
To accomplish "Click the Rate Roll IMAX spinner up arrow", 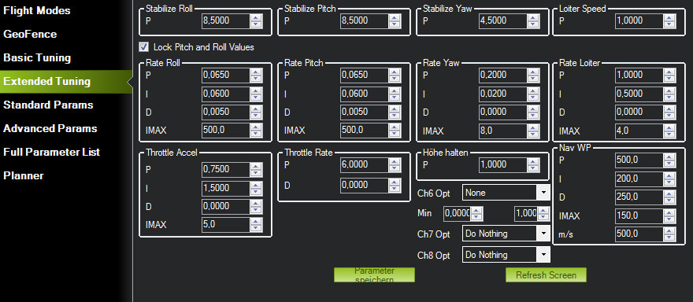I will [256, 127].
